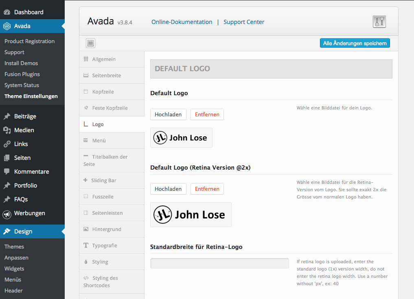Viewport: 414px width, 299px height.
Task: Open Themes under Design
Action: pos(14,247)
